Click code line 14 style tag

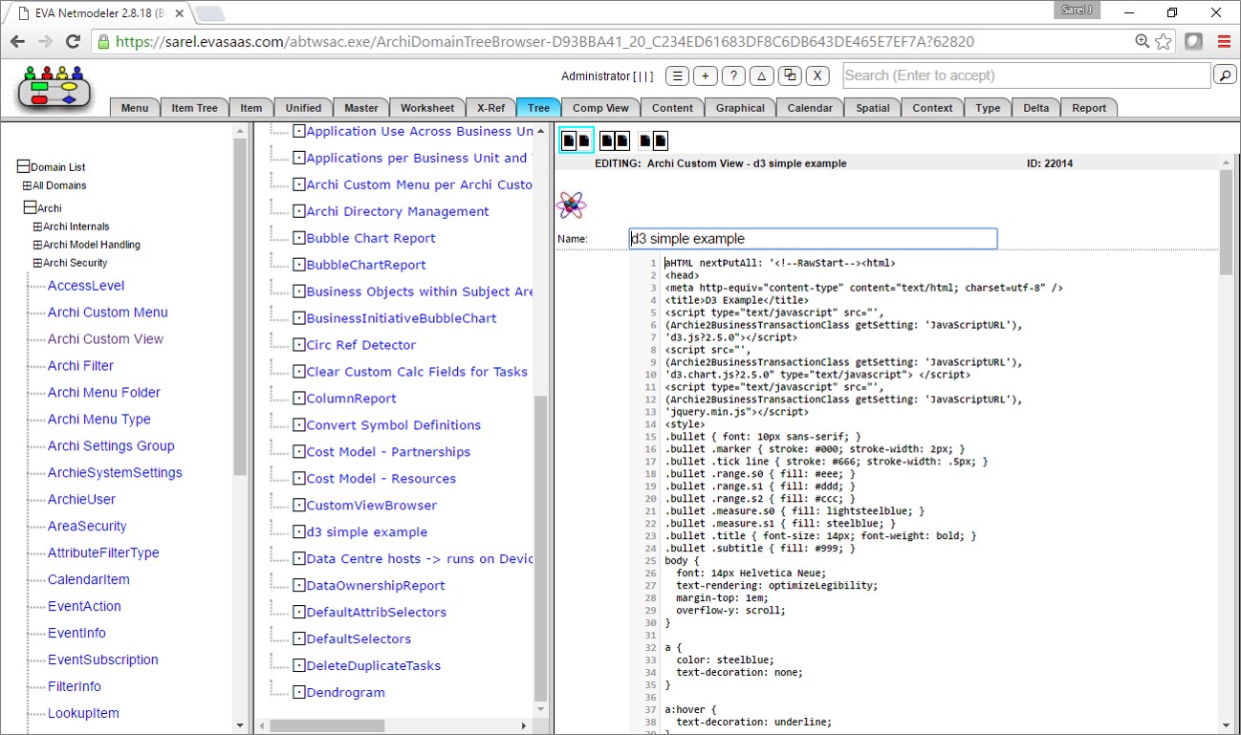tap(684, 423)
